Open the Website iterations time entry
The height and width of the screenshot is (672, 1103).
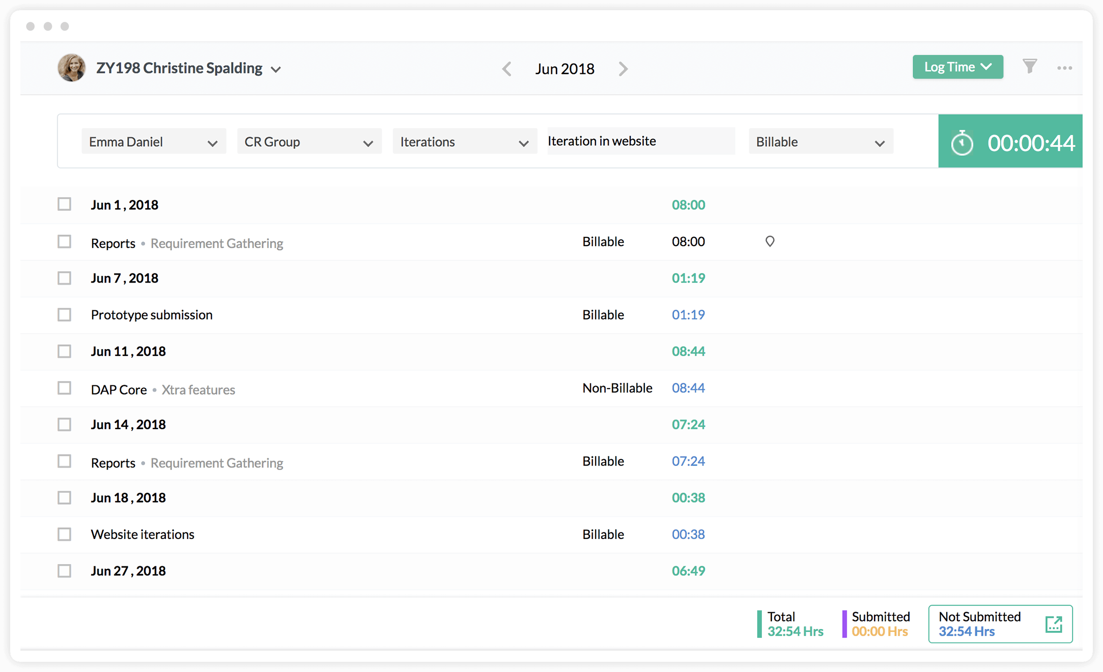(142, 534)
